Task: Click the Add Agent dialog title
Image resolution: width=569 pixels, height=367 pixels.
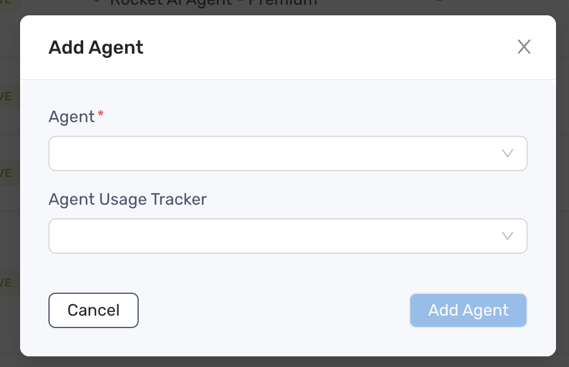Action: coord(96,47)
